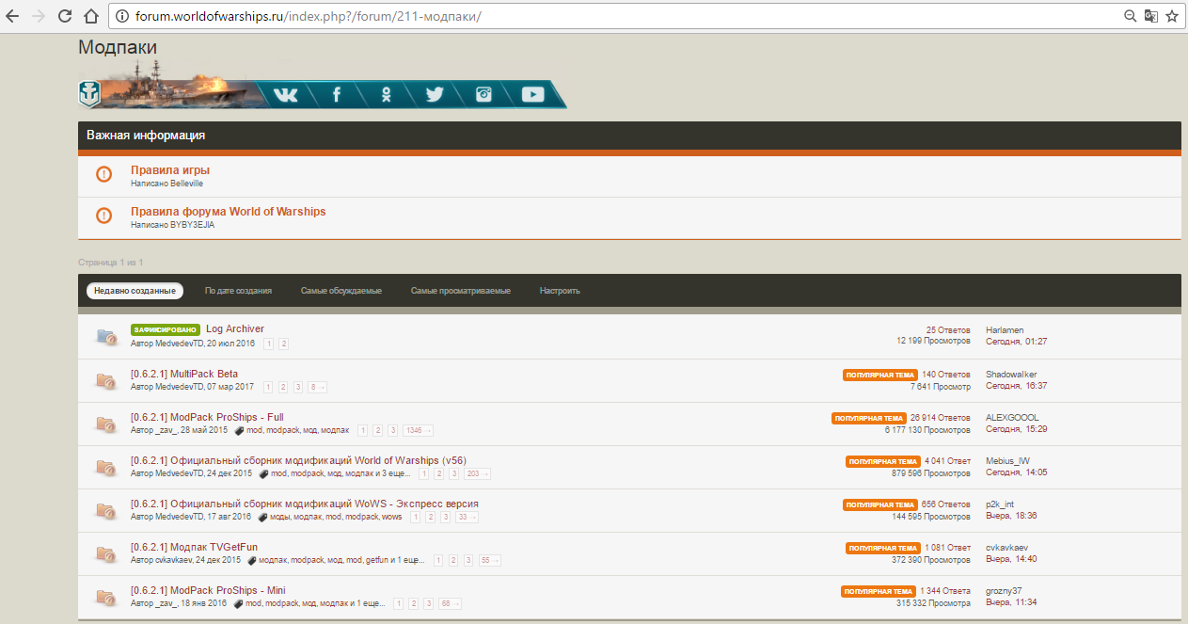Screen dimensions: 1188x624
Task: Open last poster cvkavkaev profile
Action: coord(1008,547)
